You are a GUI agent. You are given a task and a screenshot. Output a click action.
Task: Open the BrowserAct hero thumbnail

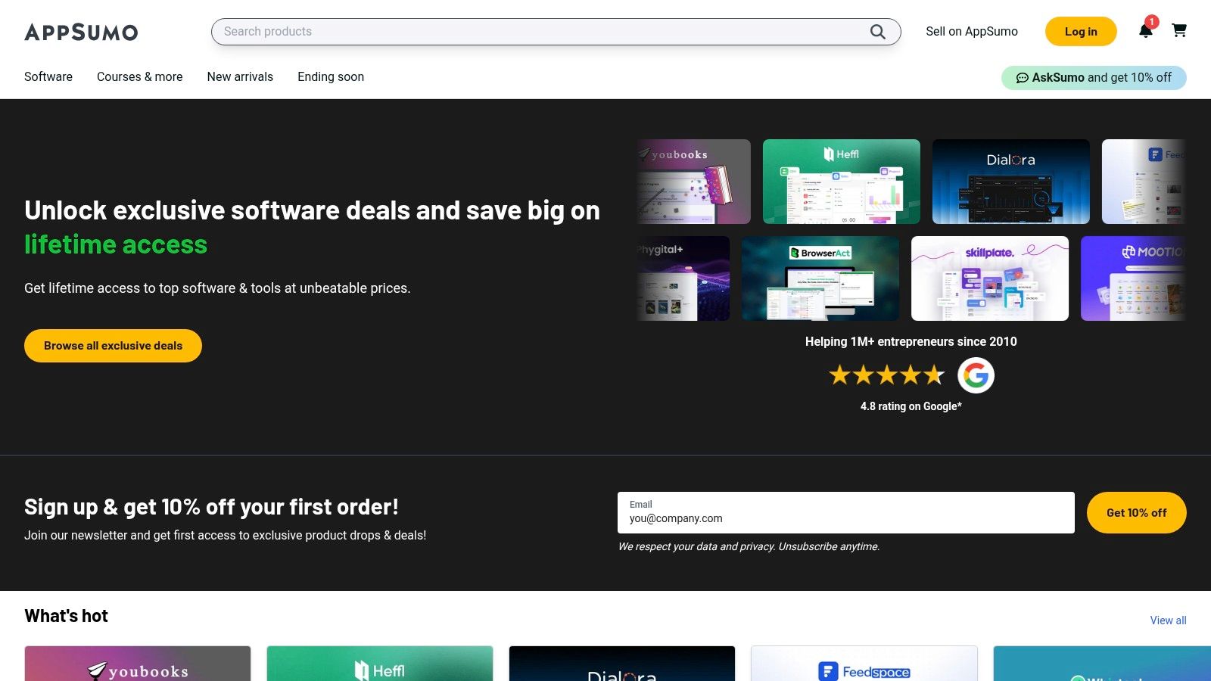pos(820,278)
